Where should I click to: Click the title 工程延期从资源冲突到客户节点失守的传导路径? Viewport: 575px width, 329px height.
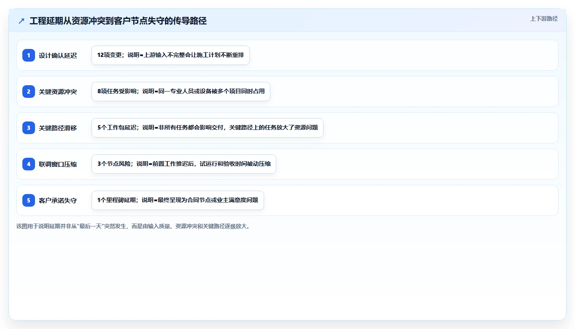118,21
